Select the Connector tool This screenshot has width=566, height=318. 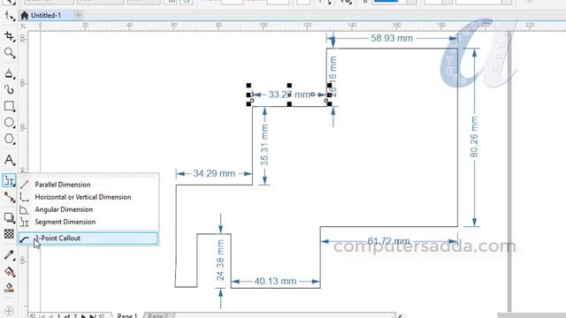coord(9,197)
